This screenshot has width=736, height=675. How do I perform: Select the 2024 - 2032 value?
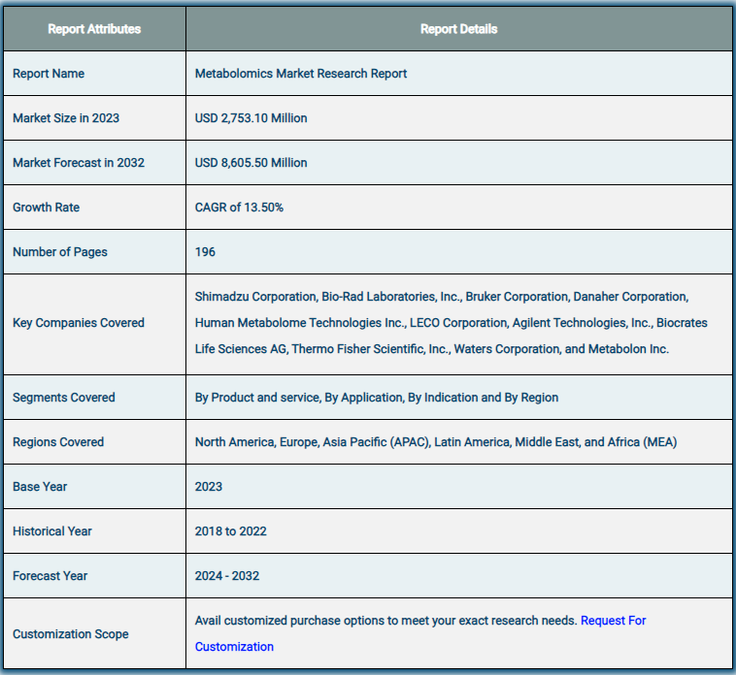click(227, 576)
